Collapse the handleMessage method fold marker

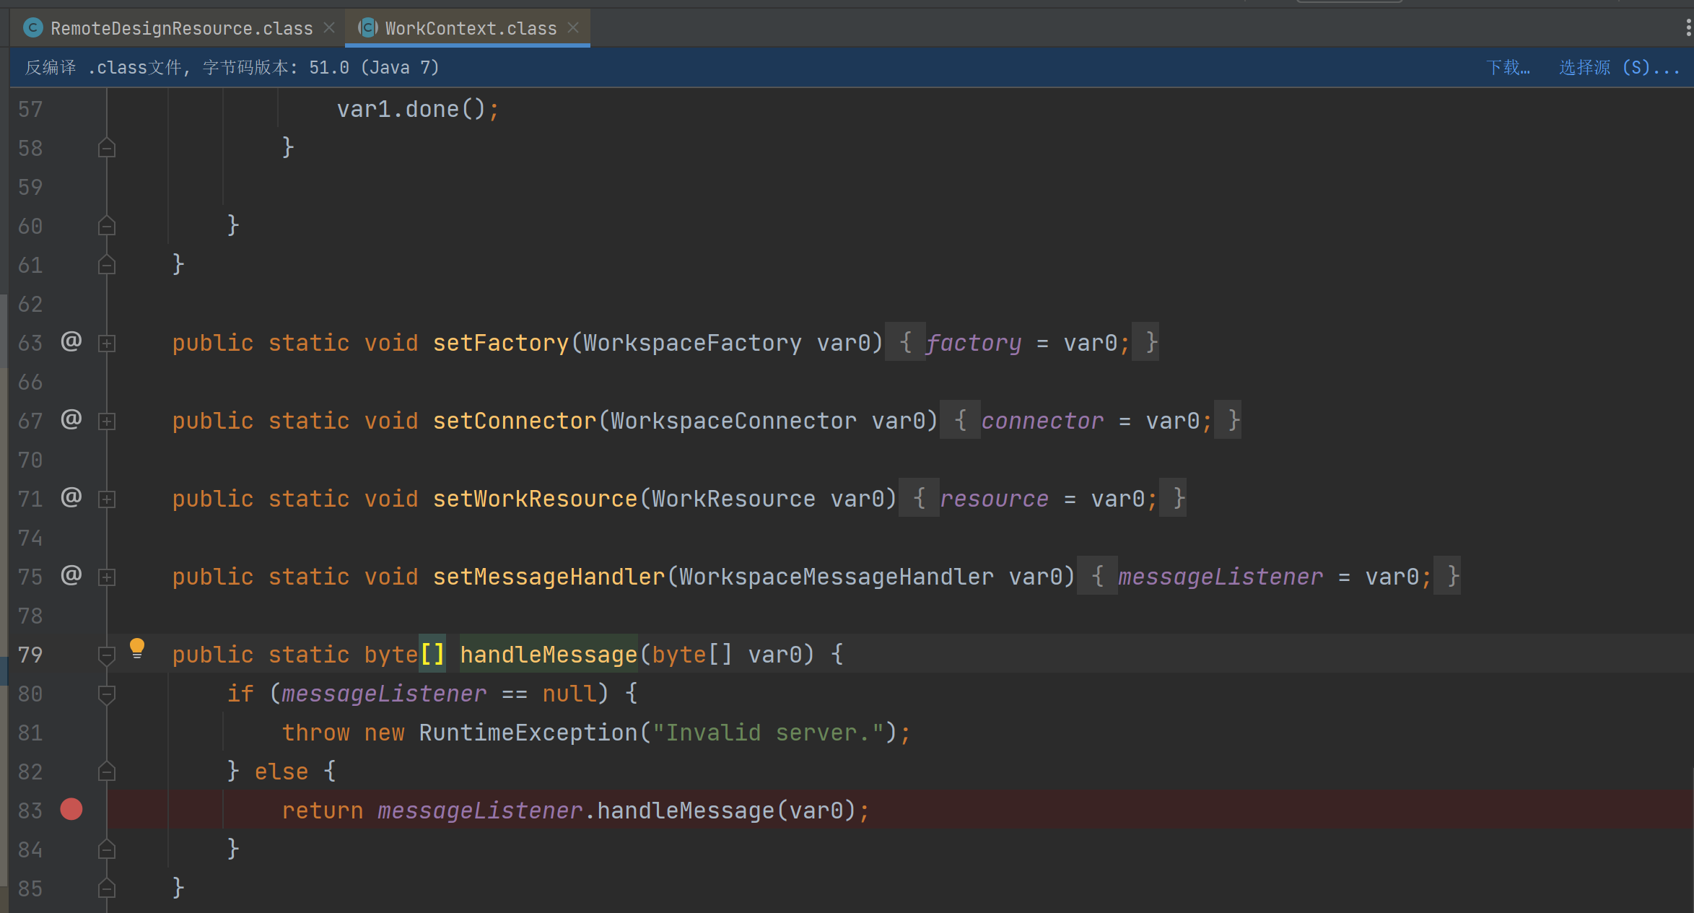tap(107, 655)
